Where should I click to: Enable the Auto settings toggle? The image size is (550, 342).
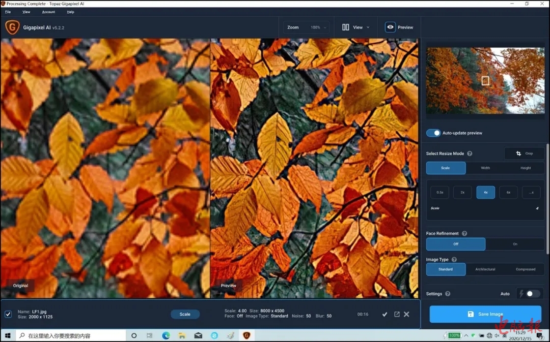click(532, 294)
